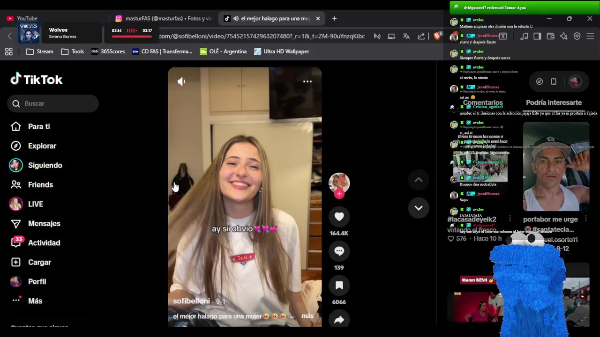Viewport: 600px width, 337px height.
Task: Open the Explorar page
Action: point(42,146)
